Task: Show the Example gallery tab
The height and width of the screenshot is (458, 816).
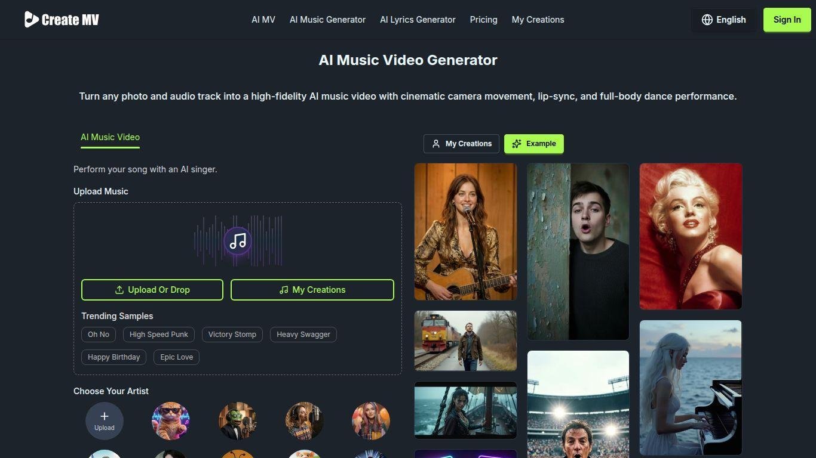Action: pyautogui.click(x=533, y=144)
